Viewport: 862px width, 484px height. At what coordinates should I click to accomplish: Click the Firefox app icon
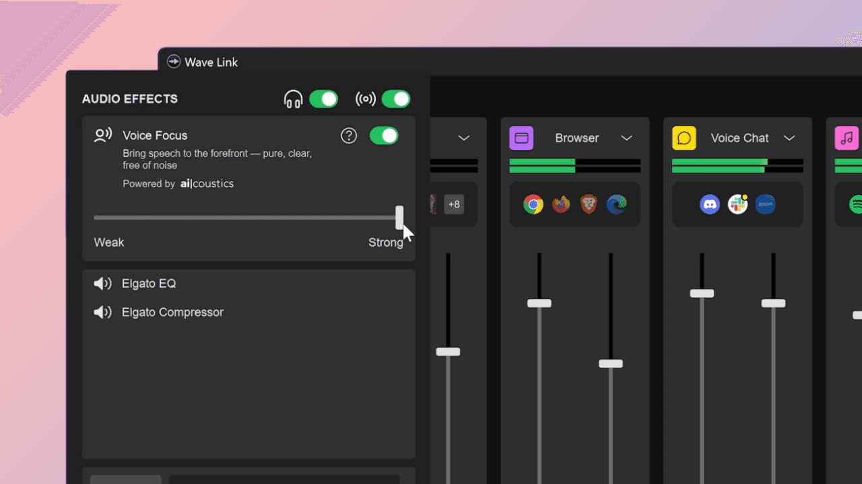(x=561, y=204)
